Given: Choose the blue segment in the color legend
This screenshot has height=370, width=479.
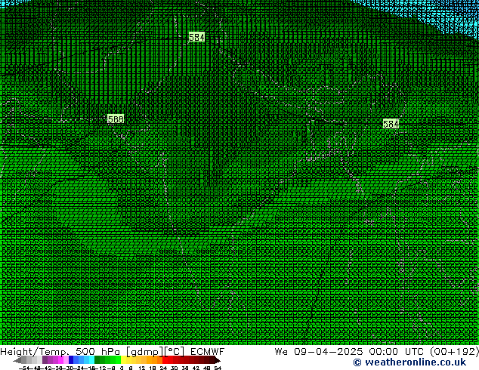Looking at the screenshot, I should [74, 360].
